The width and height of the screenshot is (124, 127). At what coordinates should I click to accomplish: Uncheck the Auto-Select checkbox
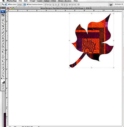[9, 4]
